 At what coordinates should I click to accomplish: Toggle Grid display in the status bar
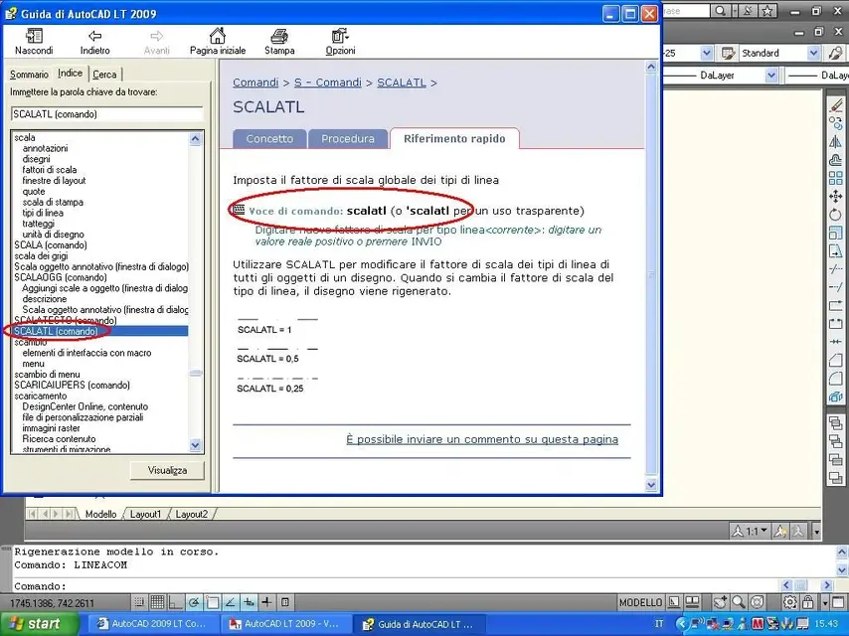pos(157,602)
